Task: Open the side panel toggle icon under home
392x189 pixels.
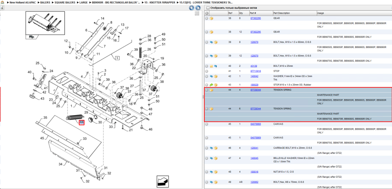Action: (2, 8)
